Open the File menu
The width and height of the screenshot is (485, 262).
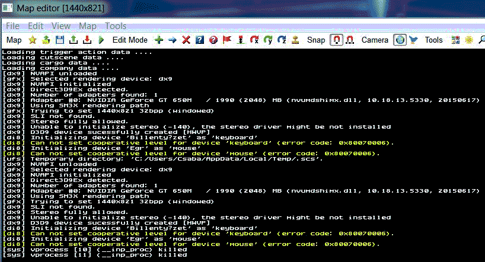point(12,26)
